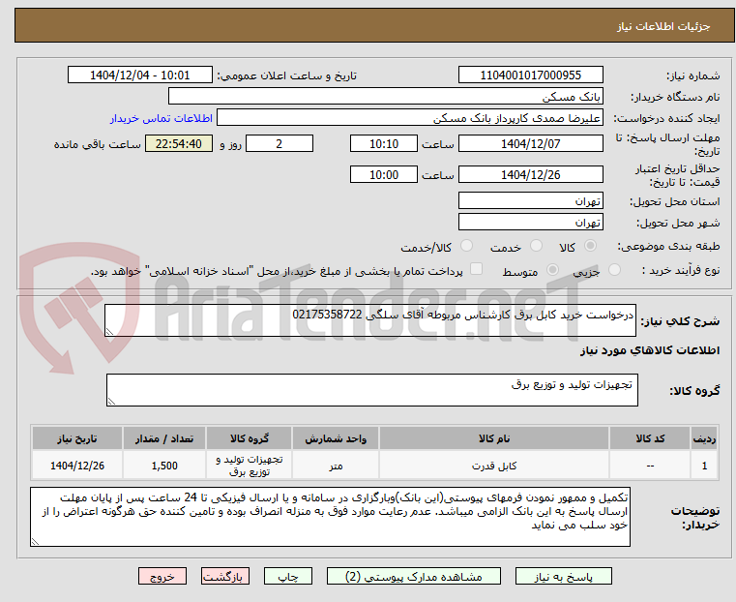The image size is (736, 602).
Task: Open اطلاعات تماس خریدار link
Action: click(x=162, y=118)
